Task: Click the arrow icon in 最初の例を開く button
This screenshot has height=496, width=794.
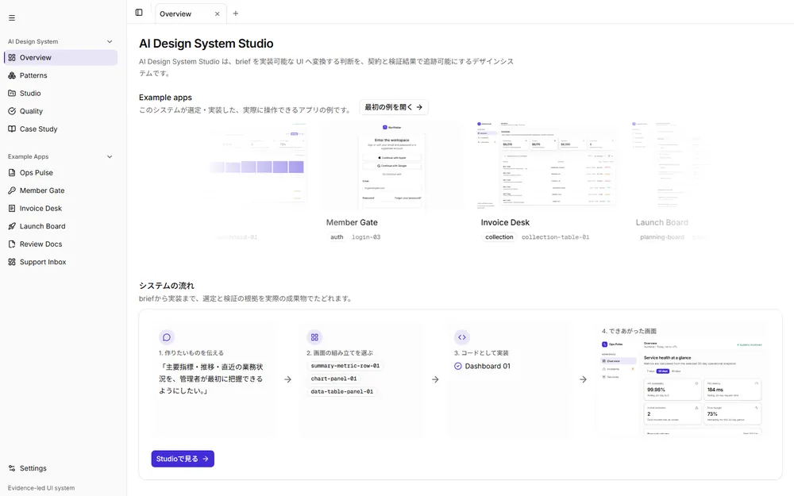Action: click(419, 107)
